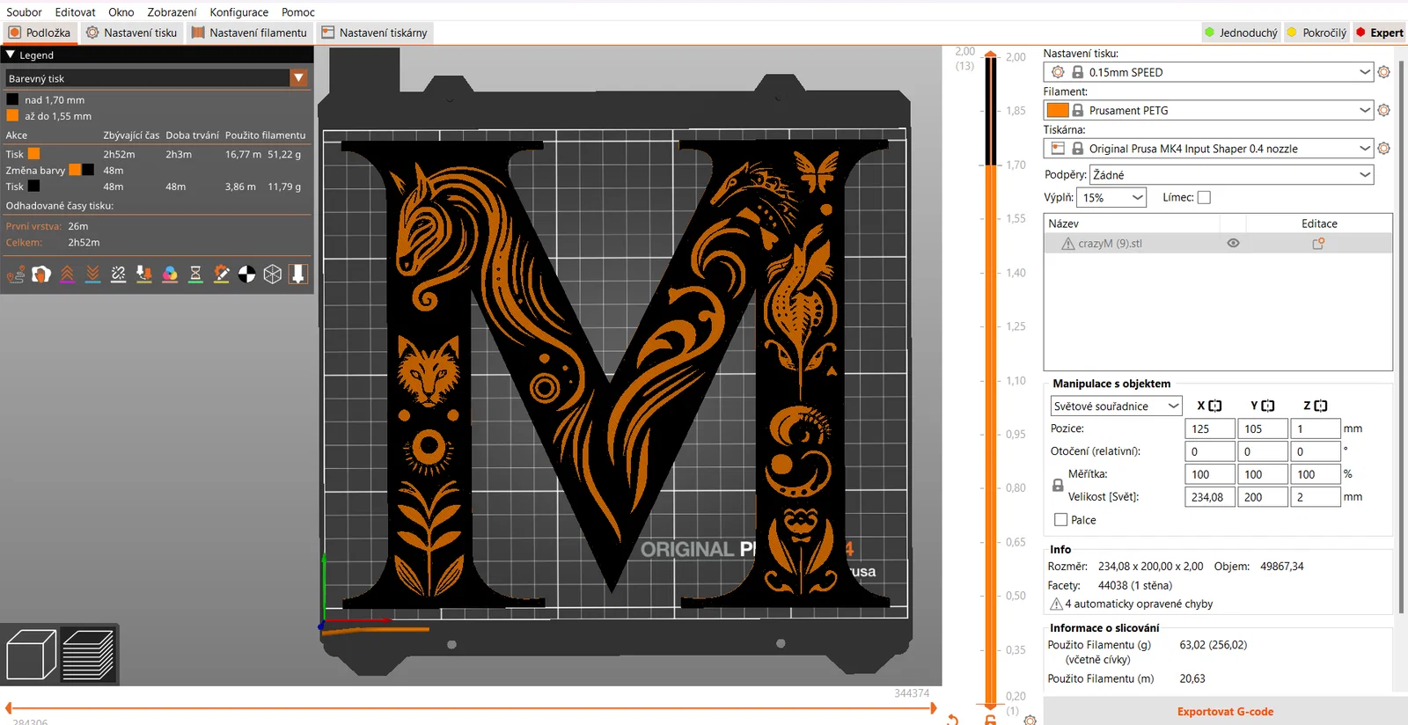Click warning triangle icon beside crazyM (9).stl
The width and height of the screenshot is (1408, 725).
coord(1068,244)
